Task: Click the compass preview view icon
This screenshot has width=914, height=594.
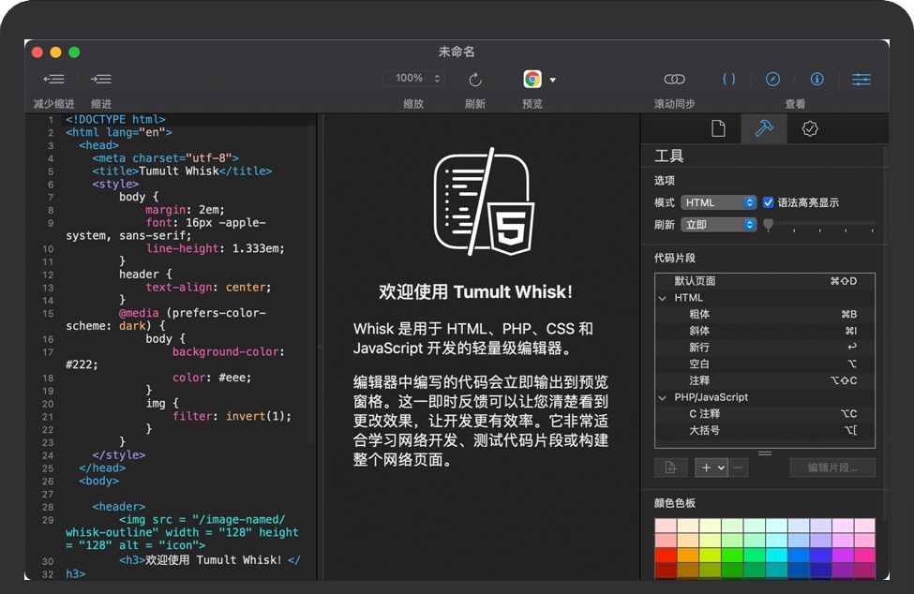Action: tap(772, 80)
